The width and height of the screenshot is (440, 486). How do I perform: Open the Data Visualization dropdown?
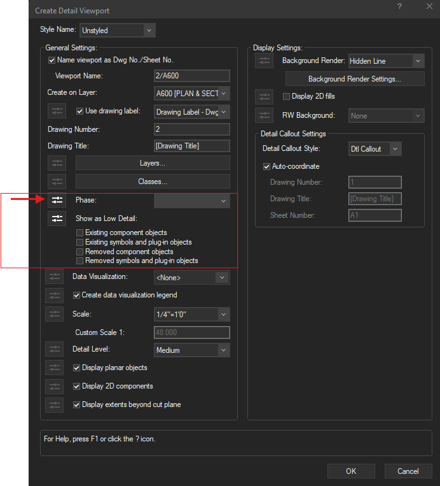click(x=191, y=278)
